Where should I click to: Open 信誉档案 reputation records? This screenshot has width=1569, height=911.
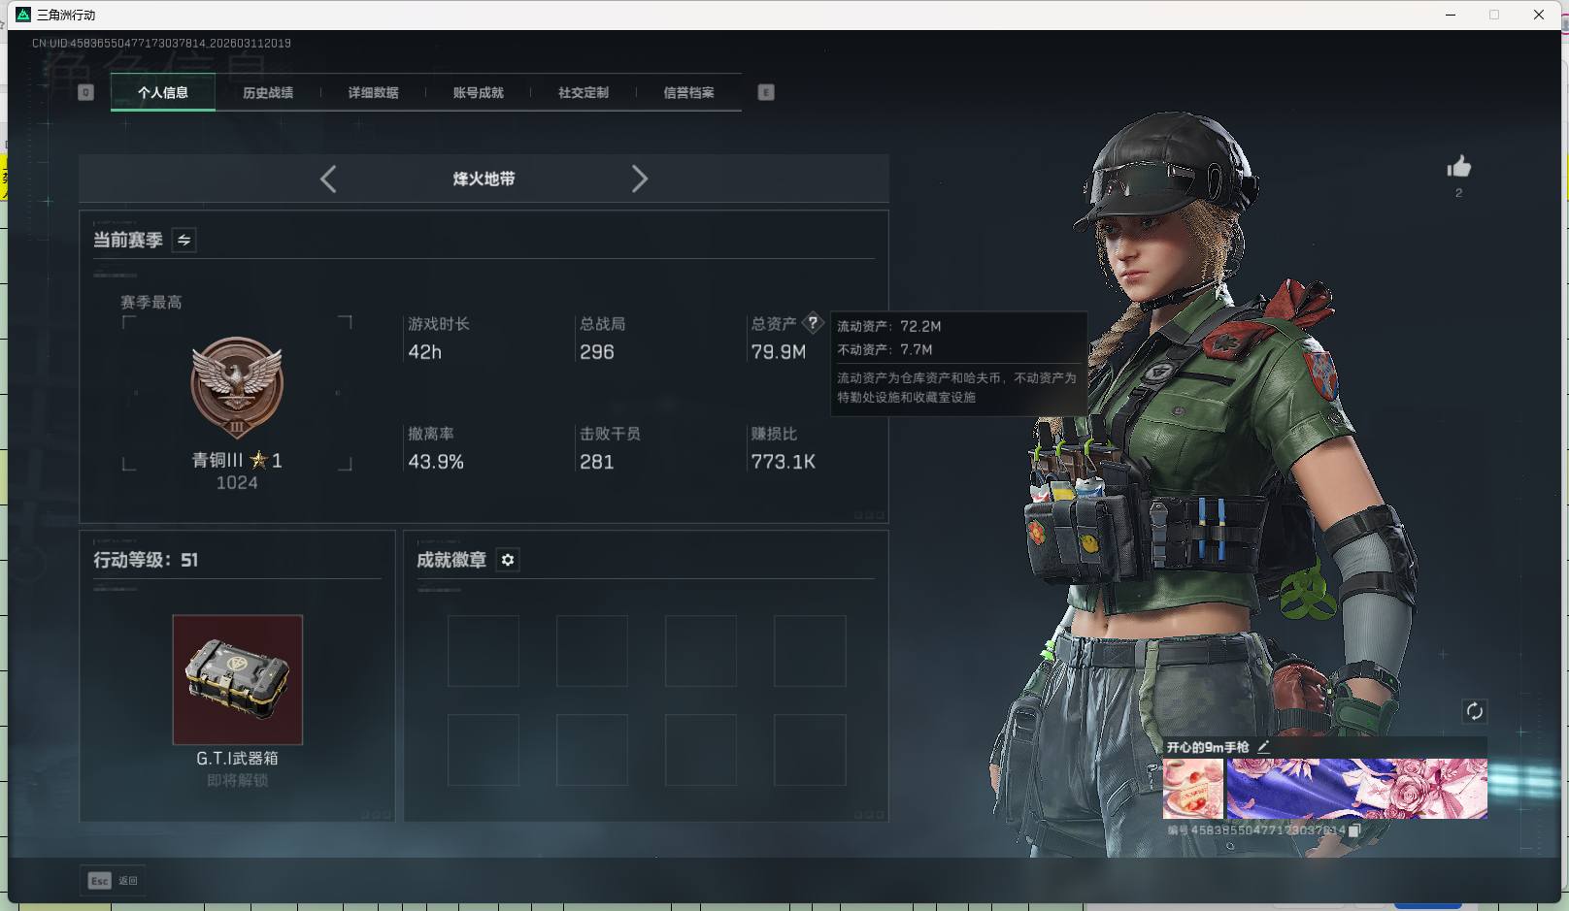click(687, 92)
